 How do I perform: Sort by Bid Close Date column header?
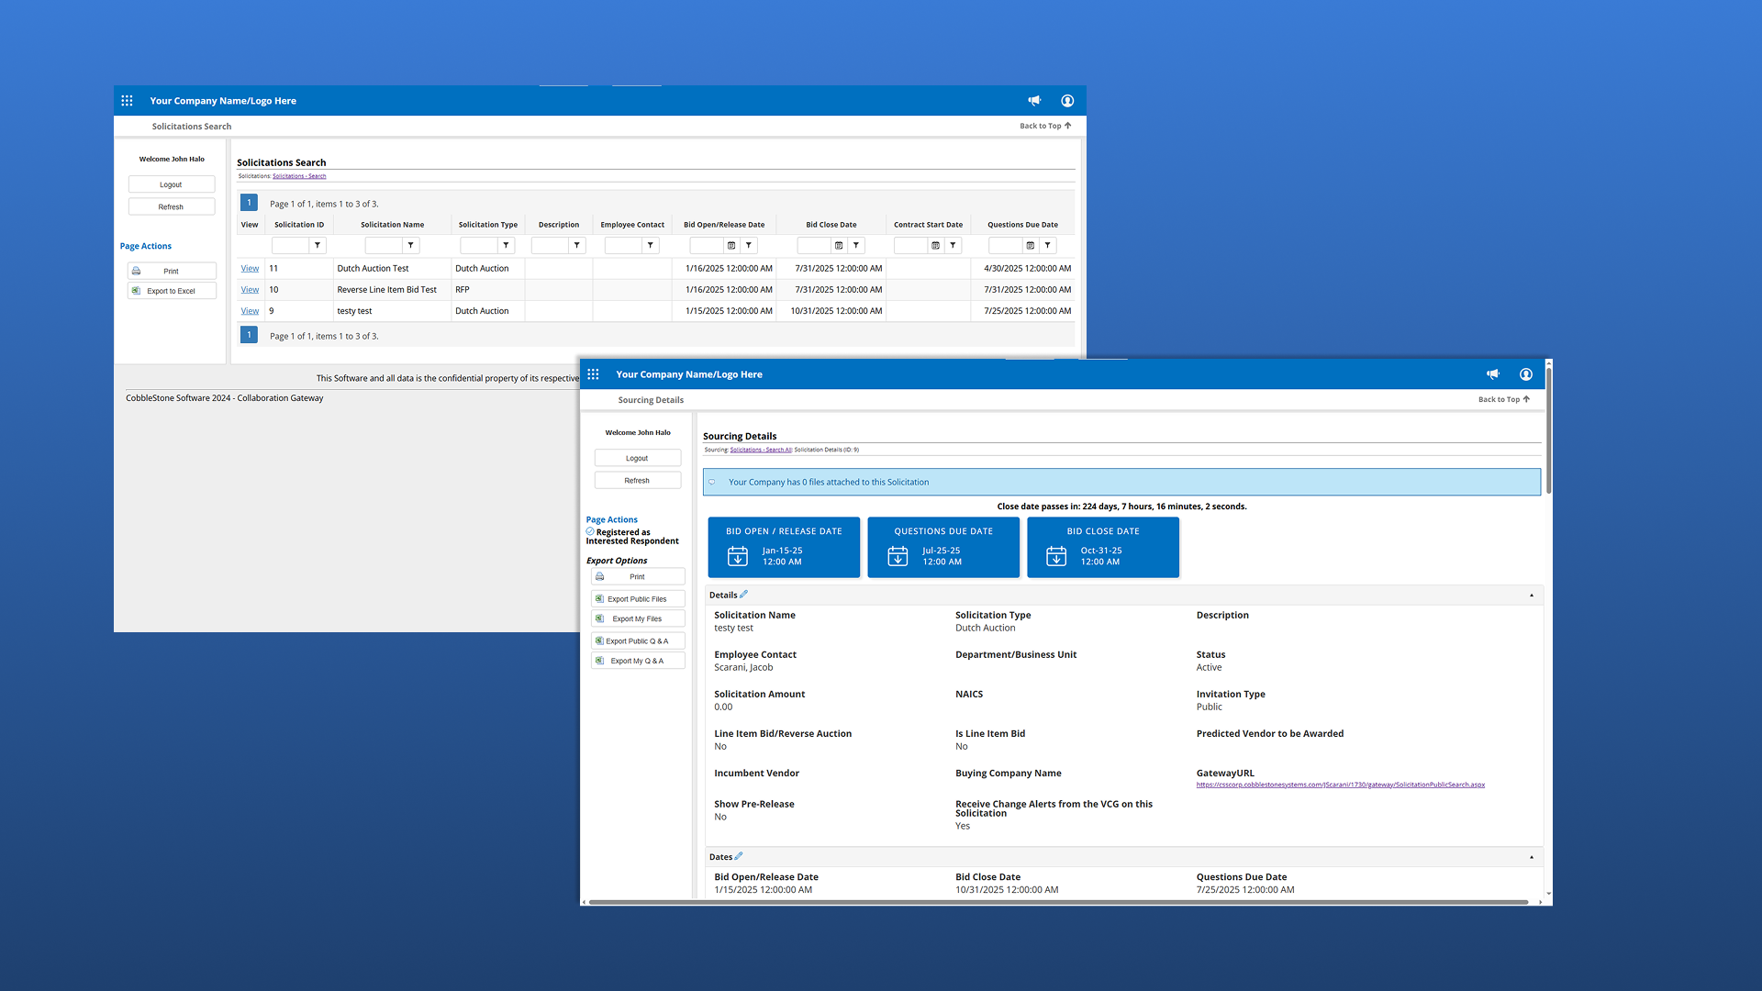[831, 225]
